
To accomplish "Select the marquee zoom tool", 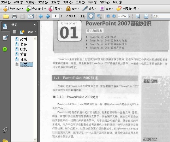I will click(99, 16).
